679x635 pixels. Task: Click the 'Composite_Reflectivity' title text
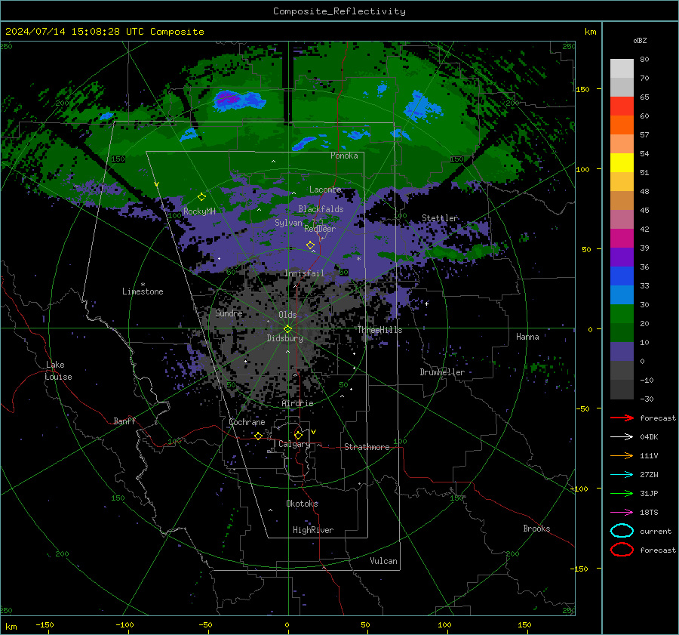click(339, 11)
